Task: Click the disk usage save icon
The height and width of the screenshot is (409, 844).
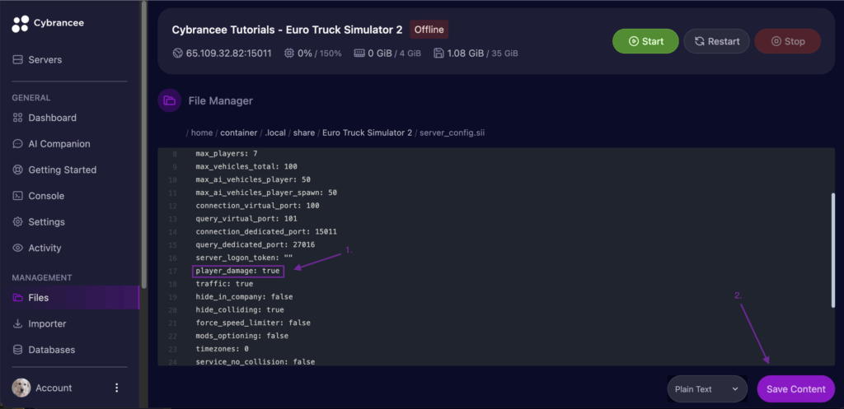Action: tap(438, 53)
